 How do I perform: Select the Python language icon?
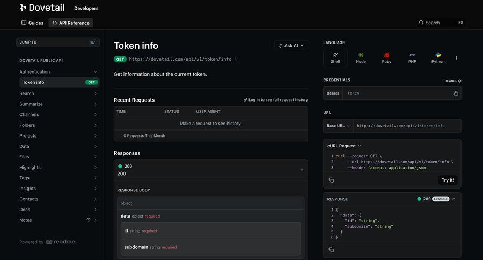coord(438,58)
